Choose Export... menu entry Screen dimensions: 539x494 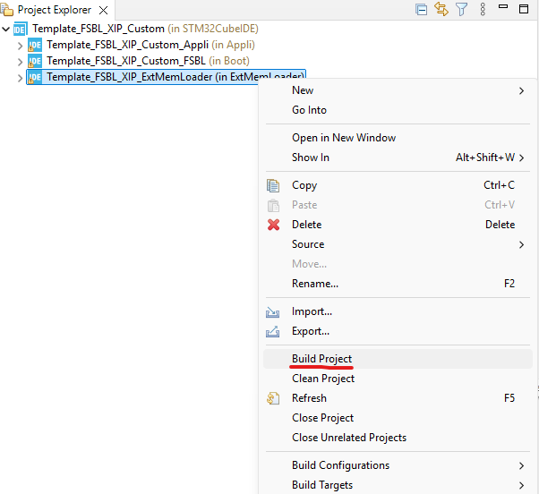[398, 331]
